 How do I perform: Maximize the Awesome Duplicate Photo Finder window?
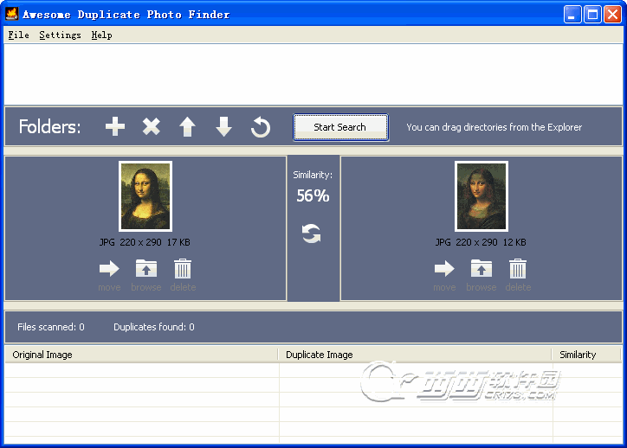592,15
